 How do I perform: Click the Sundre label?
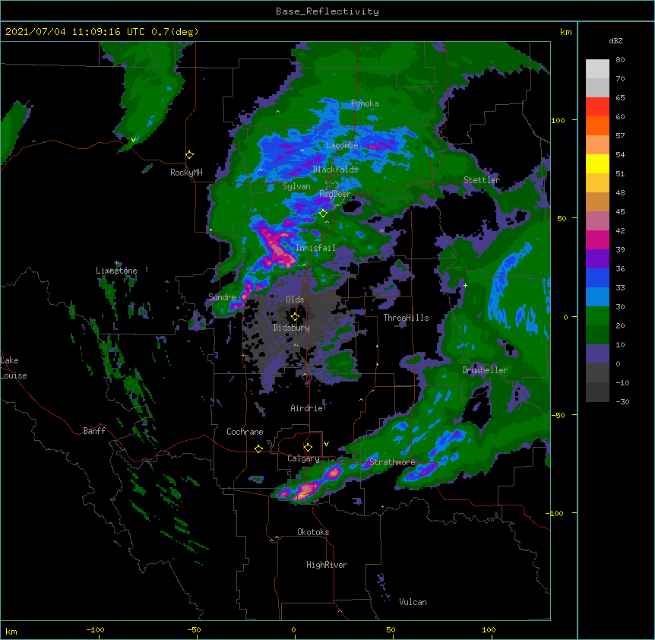point(222,297)
